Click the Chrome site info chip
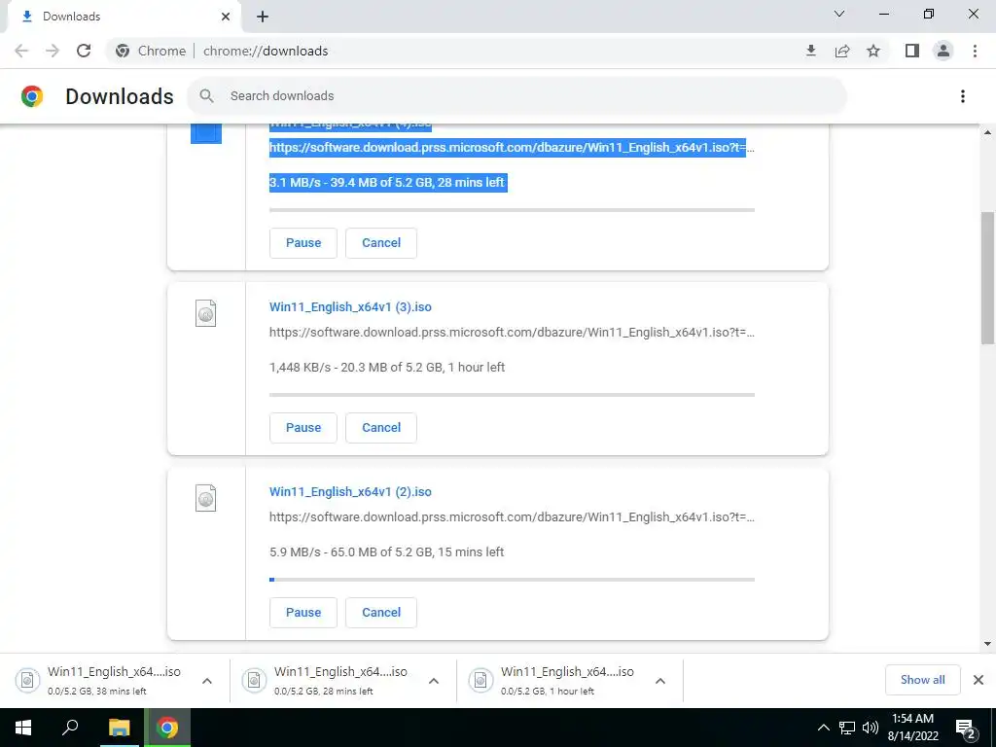 [x=152, y=51]
